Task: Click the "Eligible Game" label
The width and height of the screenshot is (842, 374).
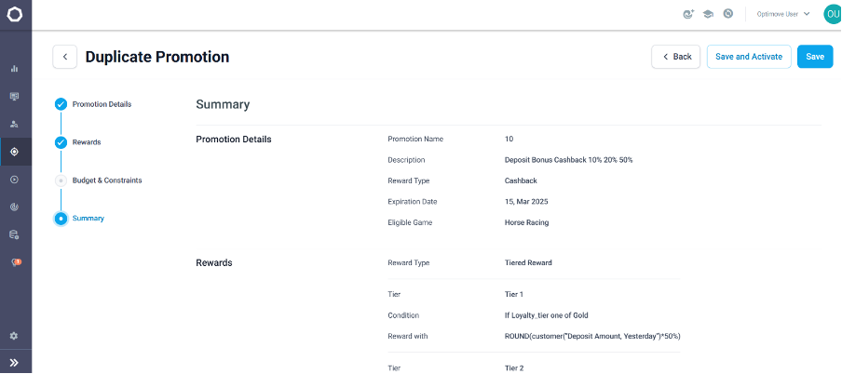Action: coord(410,222)
